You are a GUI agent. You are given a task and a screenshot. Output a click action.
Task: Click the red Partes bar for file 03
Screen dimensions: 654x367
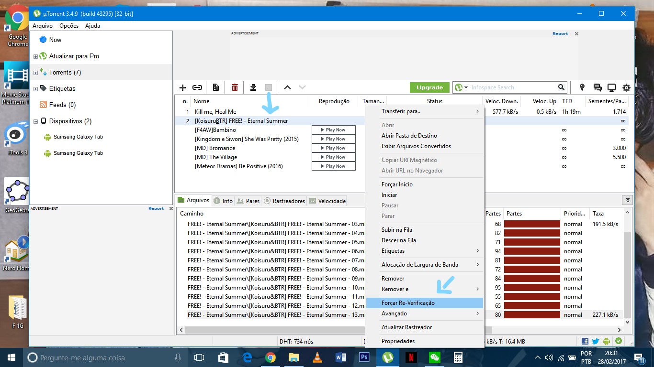532,224
